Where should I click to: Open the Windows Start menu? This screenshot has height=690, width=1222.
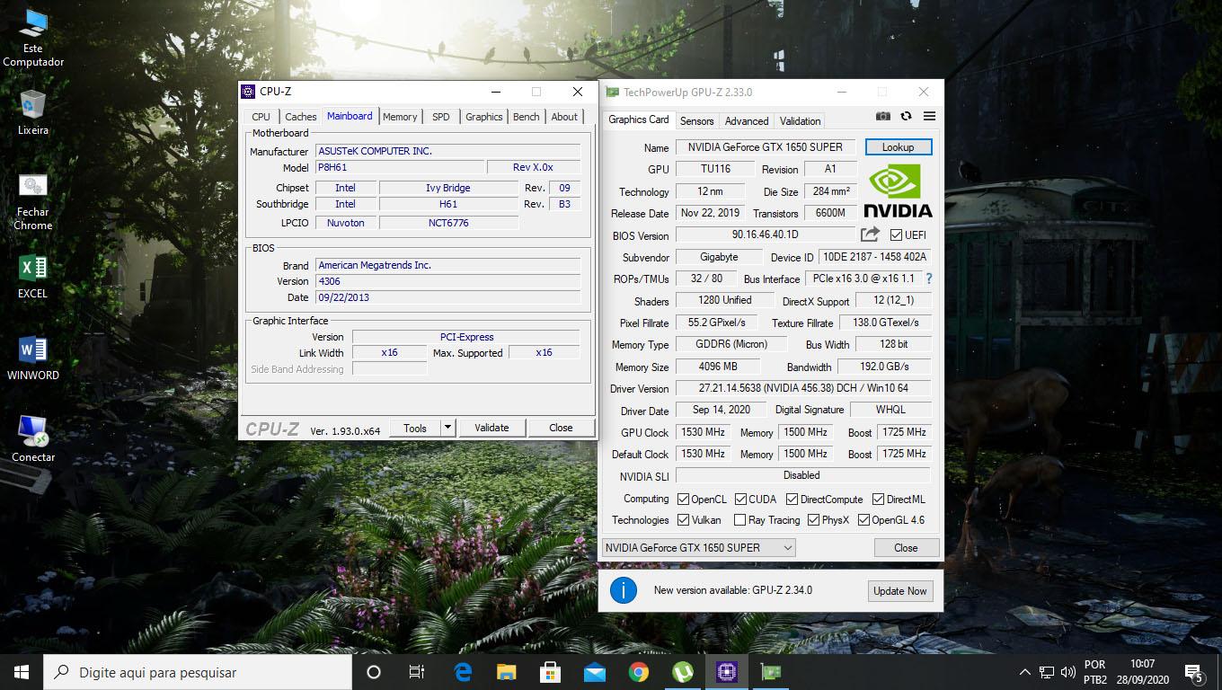click(x=22, y=672)
